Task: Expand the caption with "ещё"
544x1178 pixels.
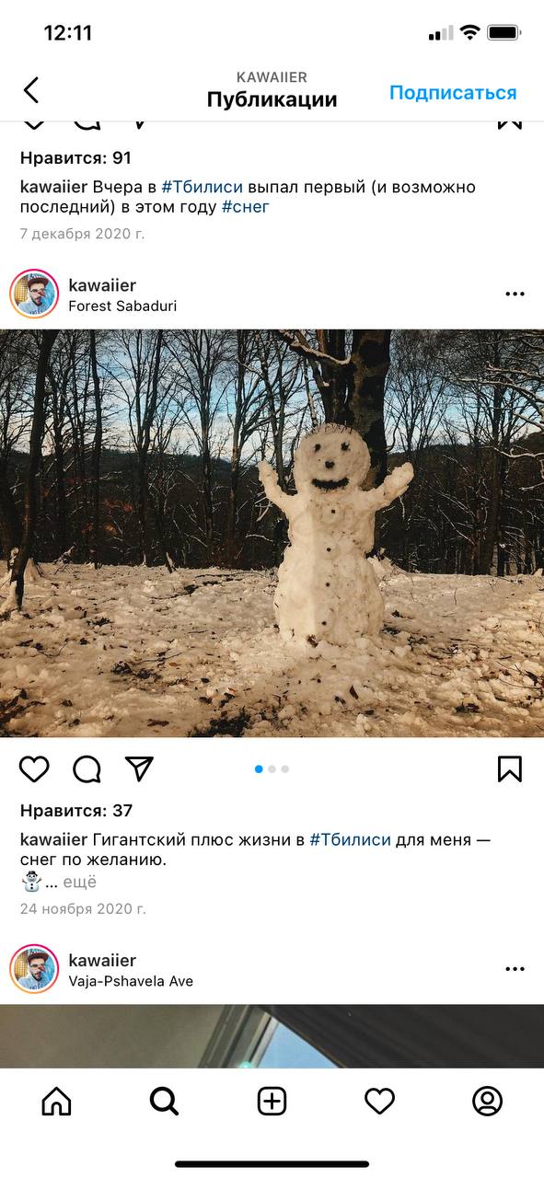Action: tap(79, 882)
